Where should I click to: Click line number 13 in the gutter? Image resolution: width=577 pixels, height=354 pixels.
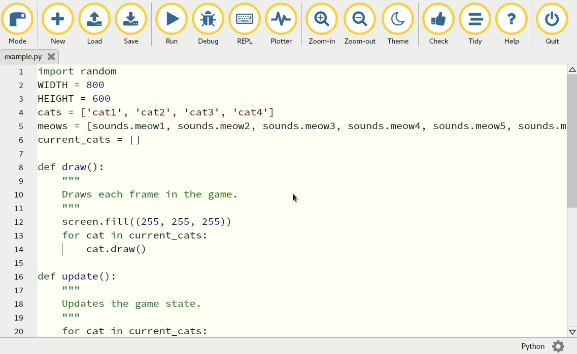(x=19, y=236)
